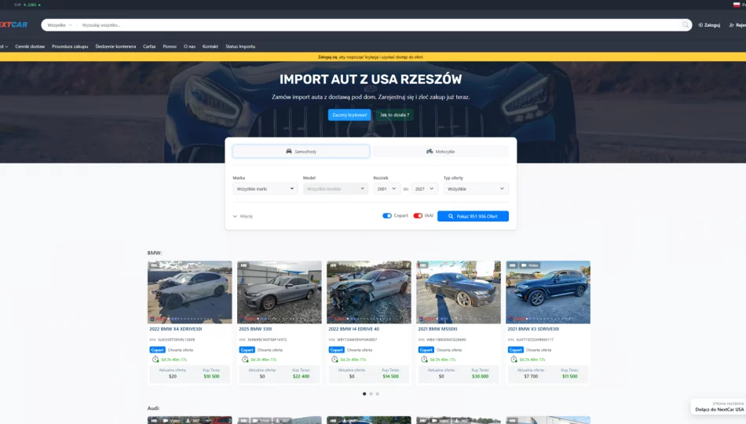Click timer clock icon on BMW X3 card

coord(514,360)
